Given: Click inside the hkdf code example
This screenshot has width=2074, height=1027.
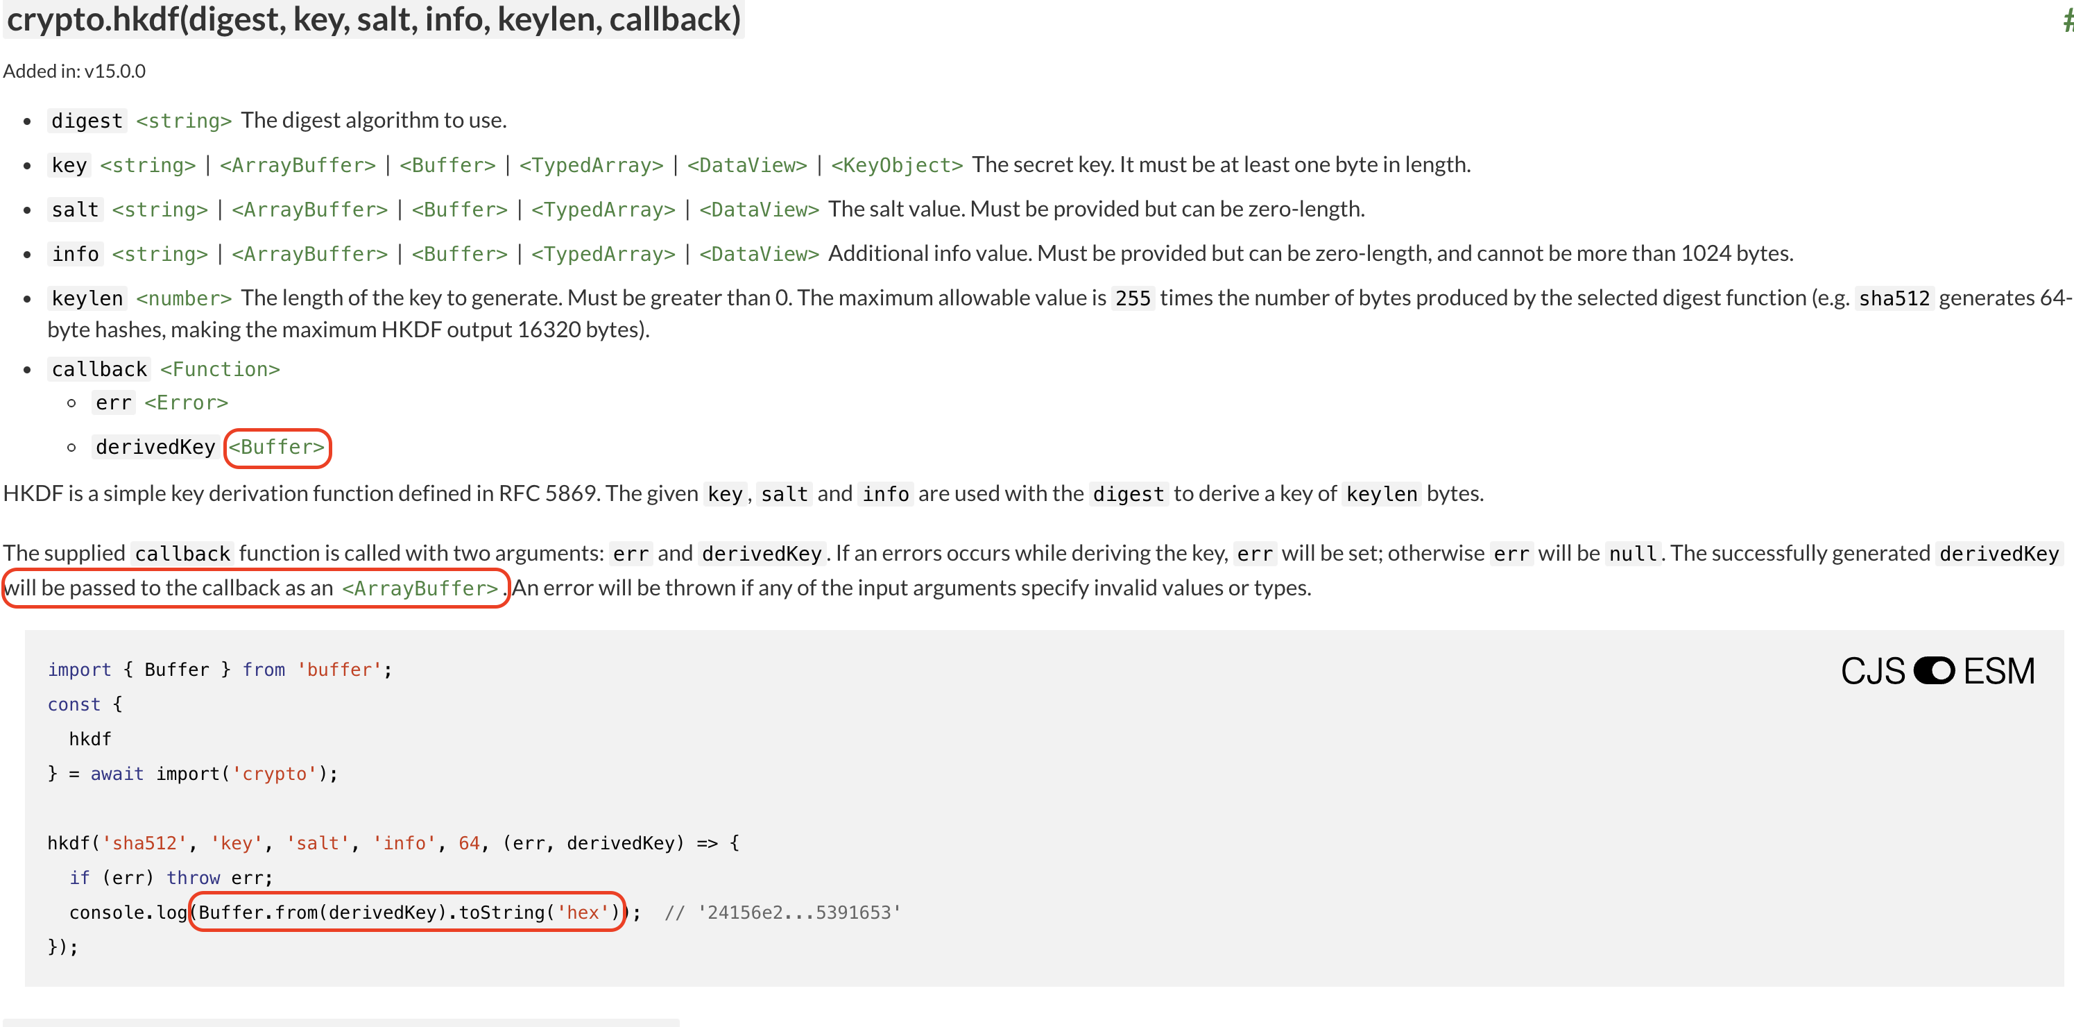Looking at the screenshot, I should (x=1044, y=808).
